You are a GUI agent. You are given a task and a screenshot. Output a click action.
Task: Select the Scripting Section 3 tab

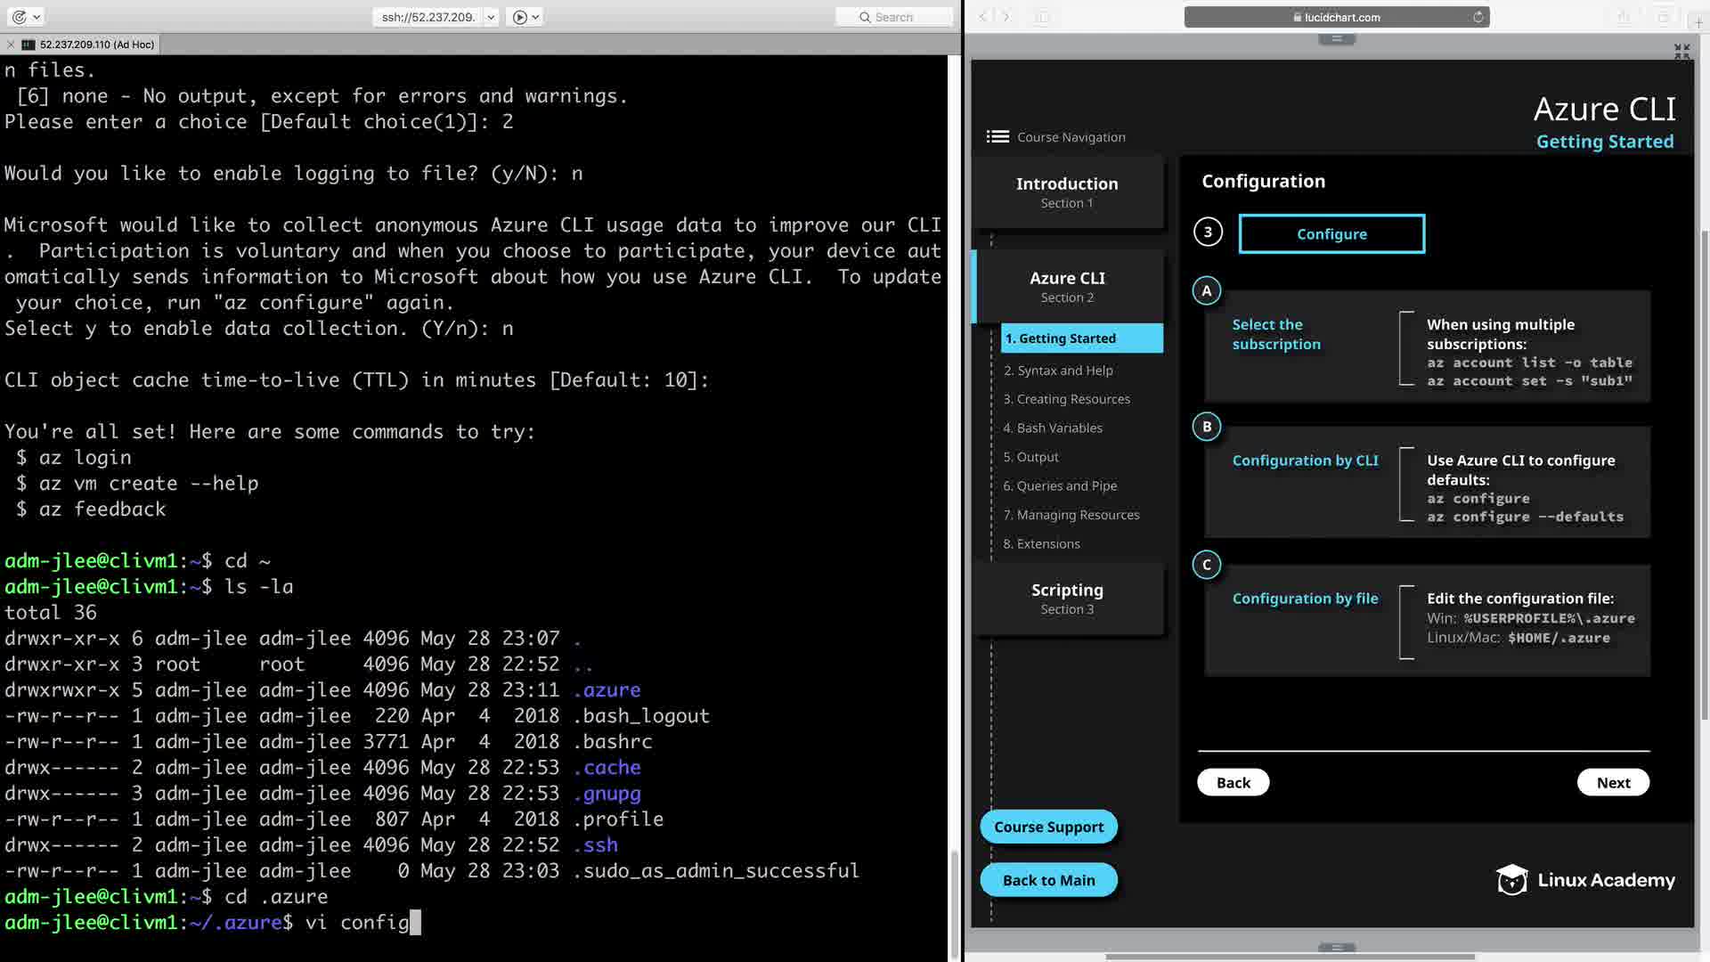(1067, 598)
